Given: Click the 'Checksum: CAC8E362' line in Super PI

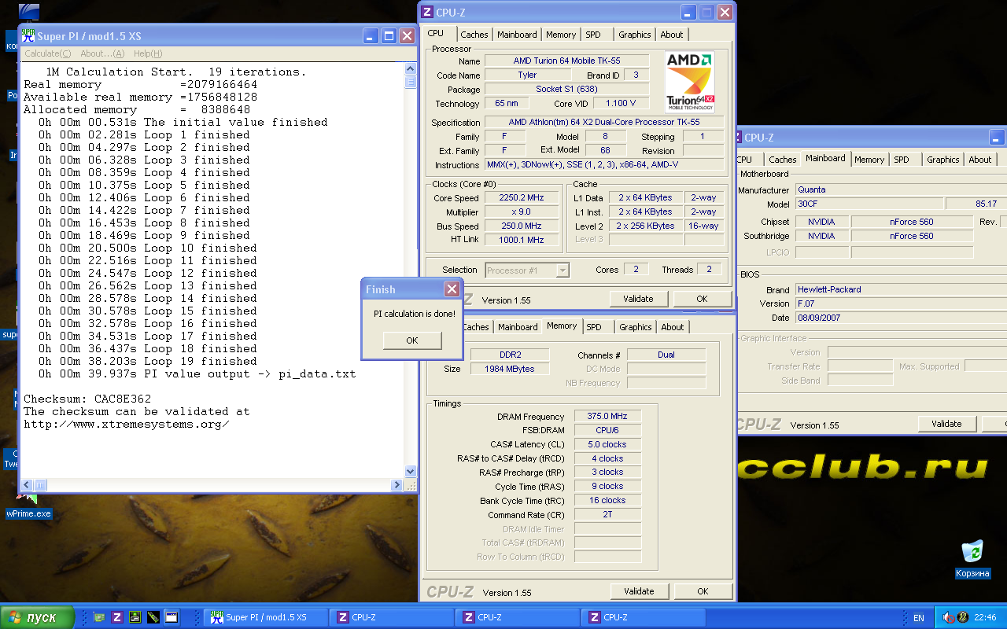Looking at the screenshot, I should tap(87, 399).
